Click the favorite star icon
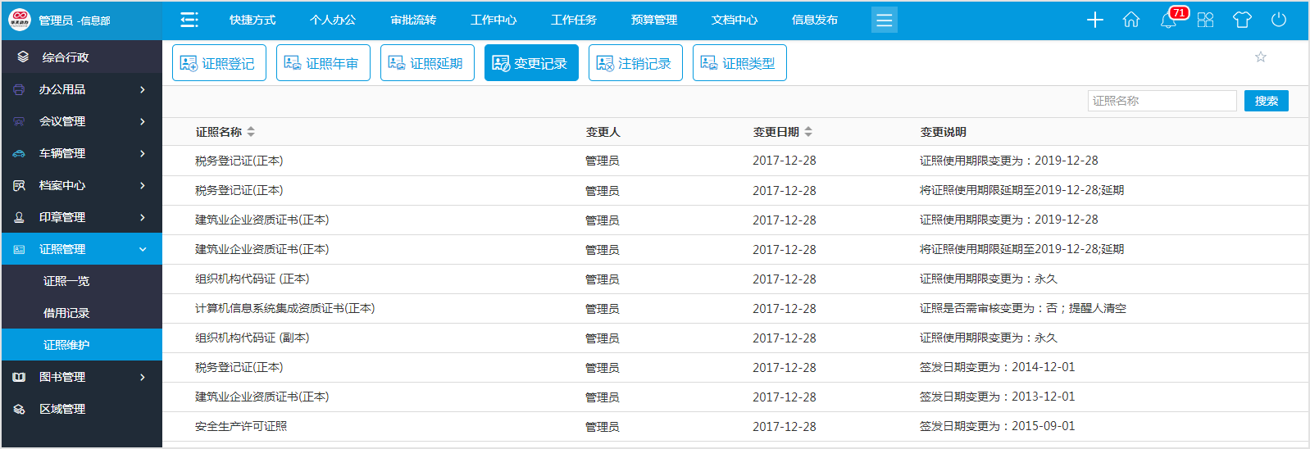 [x=1261, y=57]
